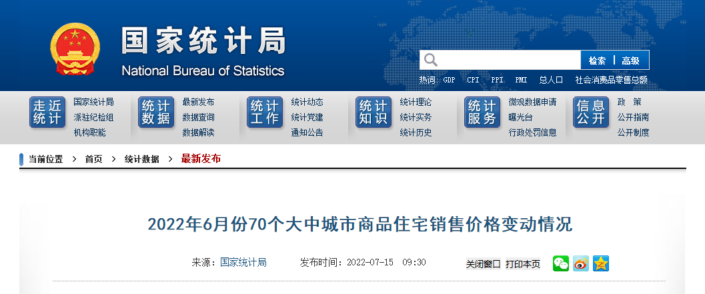705x294 pixels.
Task: Select the 最新发布 menu link
Action: 198,102
